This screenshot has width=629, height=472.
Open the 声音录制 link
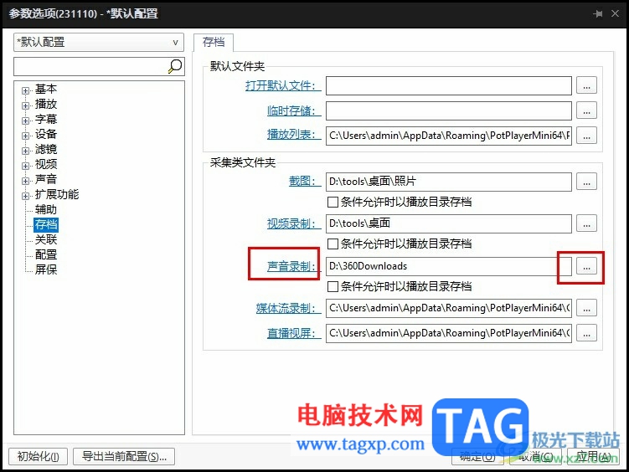(x=294, y=266)
